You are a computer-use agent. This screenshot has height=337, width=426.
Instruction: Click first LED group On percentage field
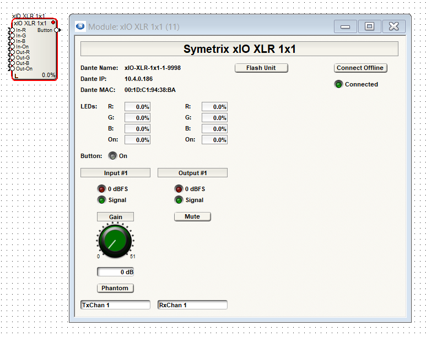tap(137, 139)
